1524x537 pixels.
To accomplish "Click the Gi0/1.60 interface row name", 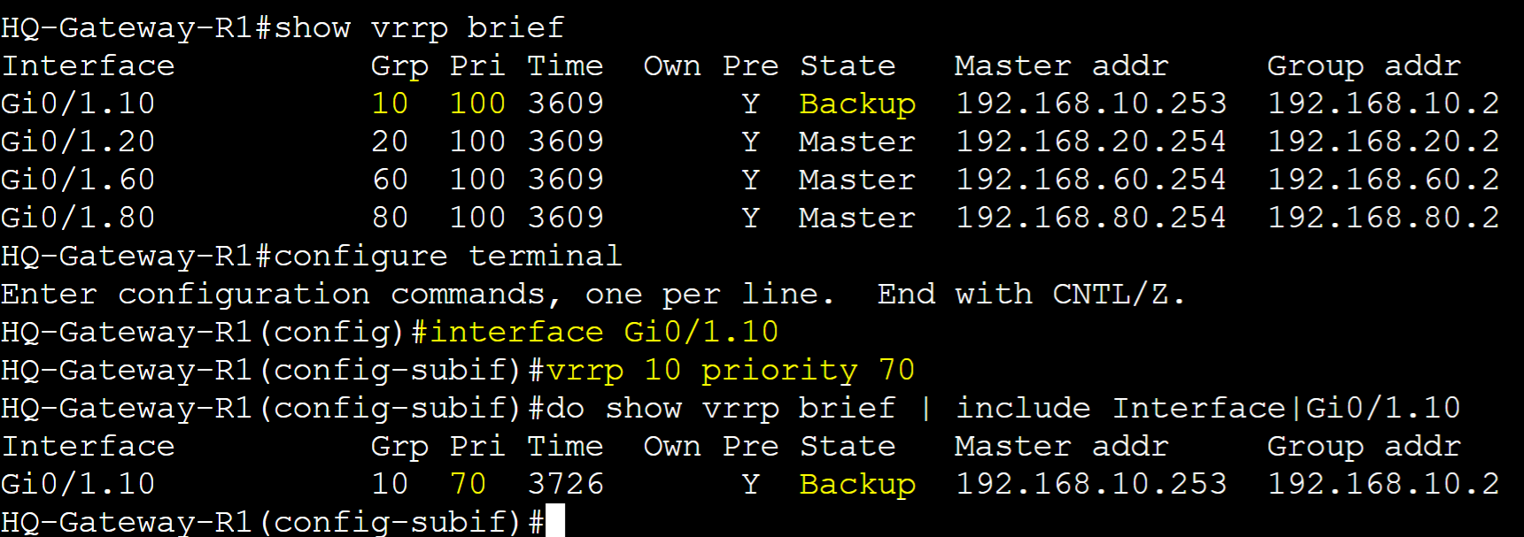I will coord(78,180).
